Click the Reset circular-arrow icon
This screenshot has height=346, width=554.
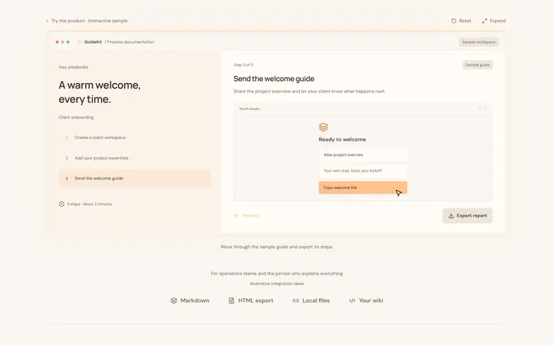tap(454, 21)
